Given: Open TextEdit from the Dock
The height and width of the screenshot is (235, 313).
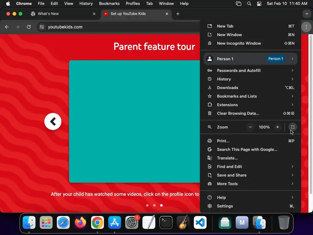Looking at the screenshot, I should (149, 222).
